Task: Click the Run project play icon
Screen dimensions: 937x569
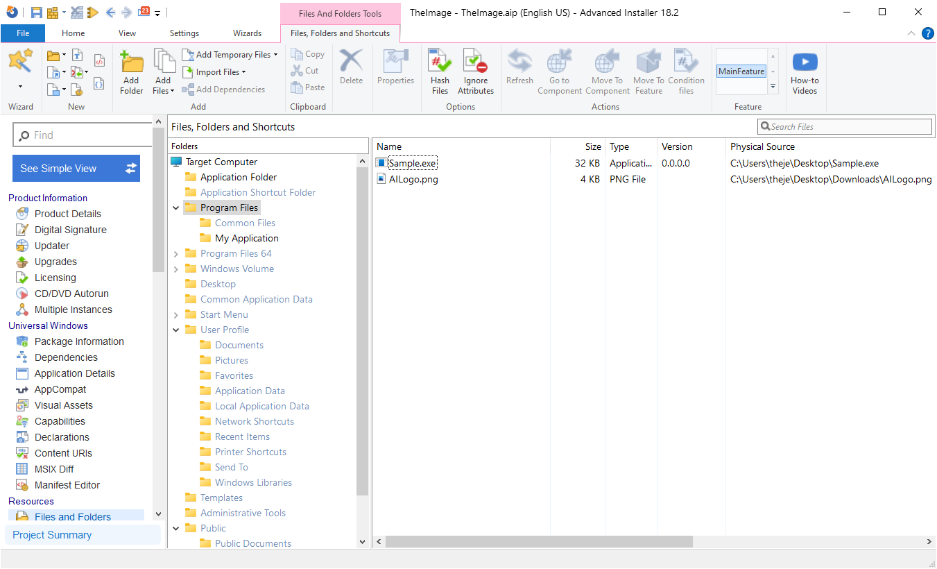Action: [93, 12]
